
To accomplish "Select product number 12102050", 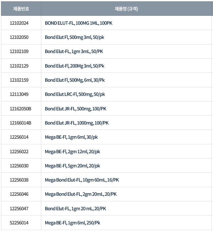I will (19, 38).
